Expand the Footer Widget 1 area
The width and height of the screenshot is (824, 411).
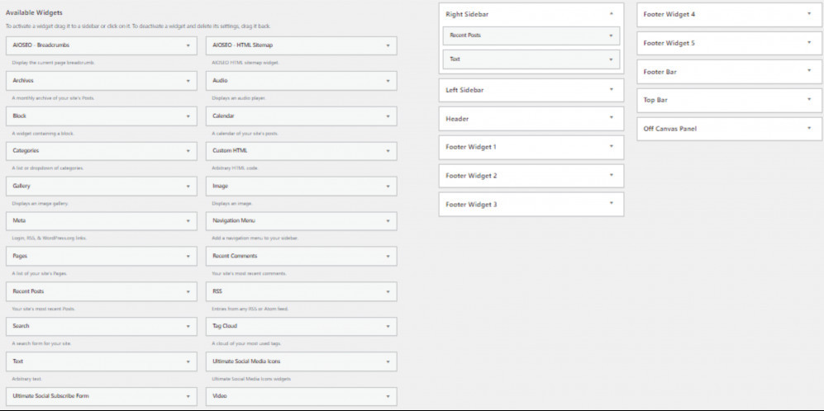point(531,148)
